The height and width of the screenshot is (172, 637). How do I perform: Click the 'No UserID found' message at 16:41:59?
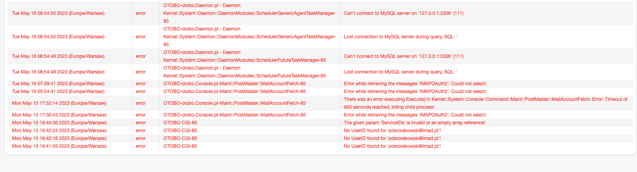click(x=392, y=146)
